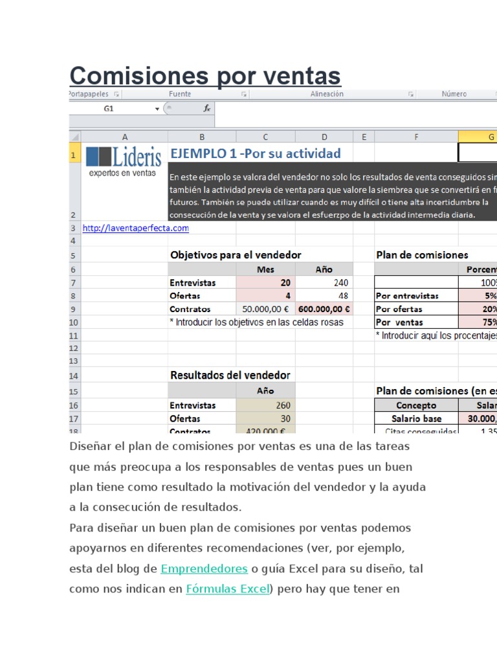Select the Ofertas yearly value 48
497x663 pixels.
[324, 295]
